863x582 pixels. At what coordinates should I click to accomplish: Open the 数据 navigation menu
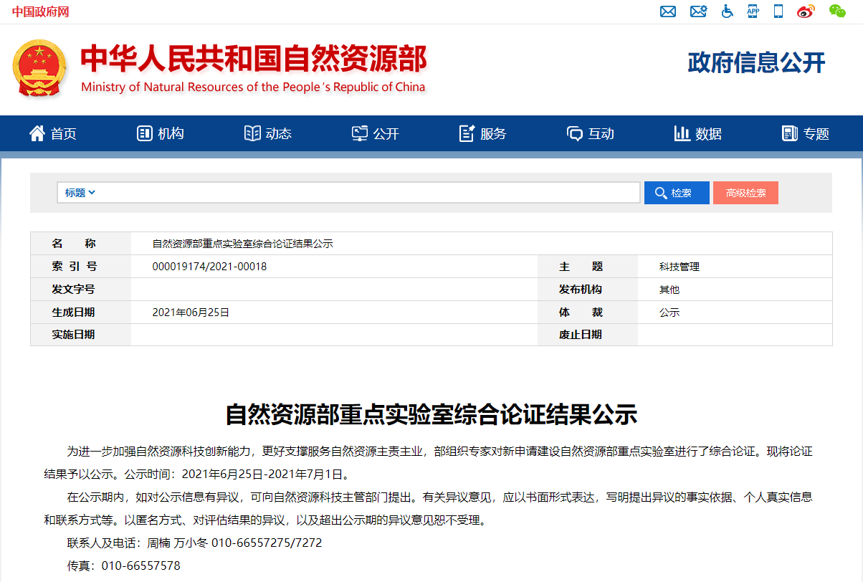(697, 133)
